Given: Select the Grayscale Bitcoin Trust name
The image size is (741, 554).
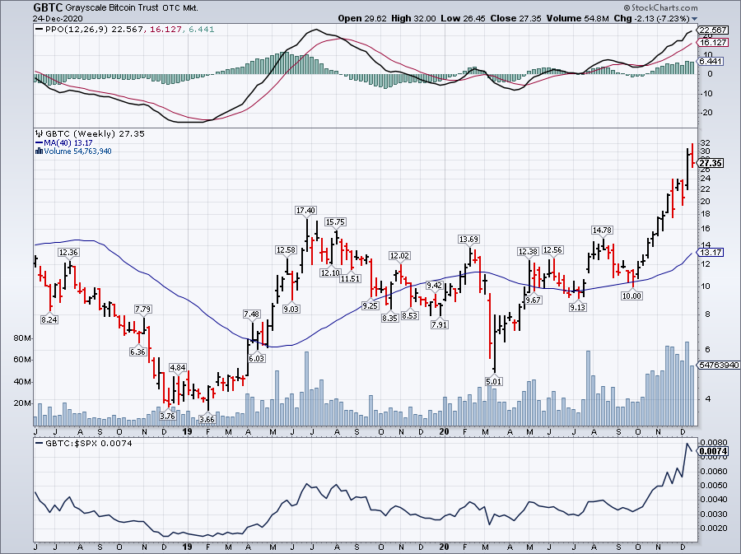Looking at the screenshot, I should point(113,8).
